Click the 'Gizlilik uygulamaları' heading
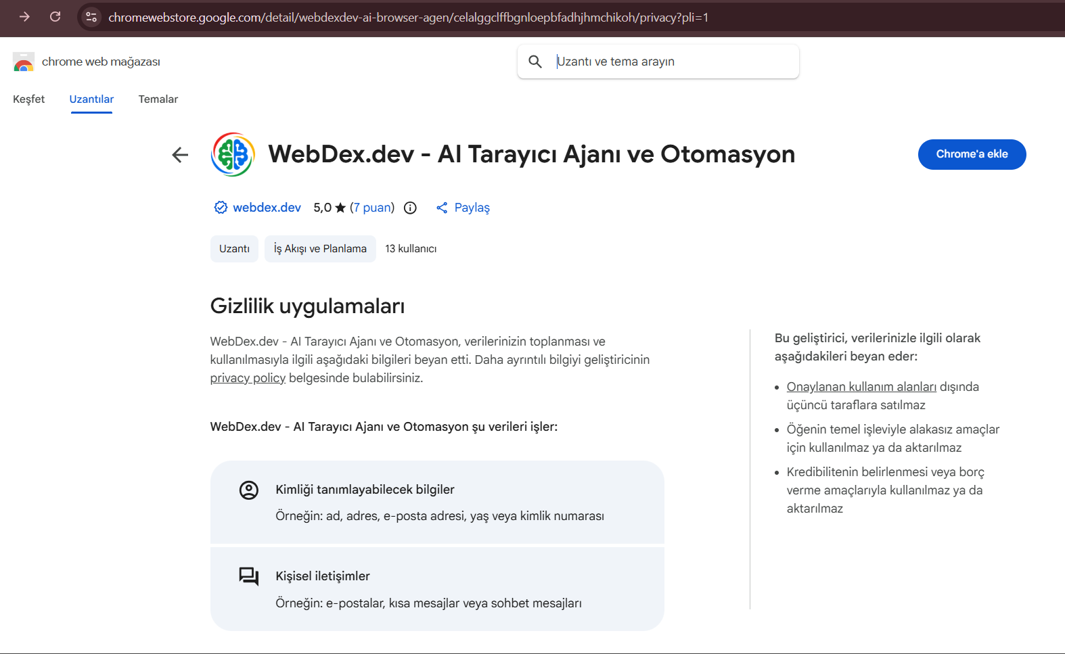This screenshot has width=1065, height=654. click(x=307, y=306)
